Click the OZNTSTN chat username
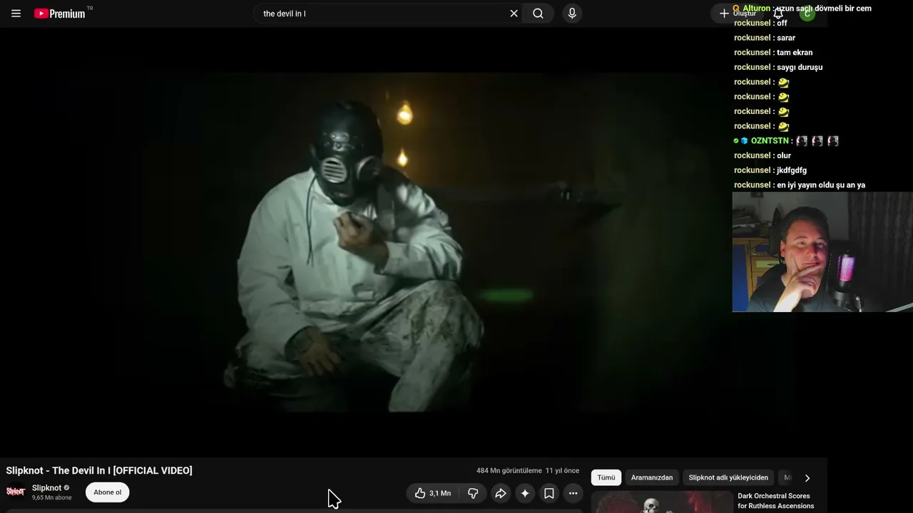913x513 pixels. point(770,141)
